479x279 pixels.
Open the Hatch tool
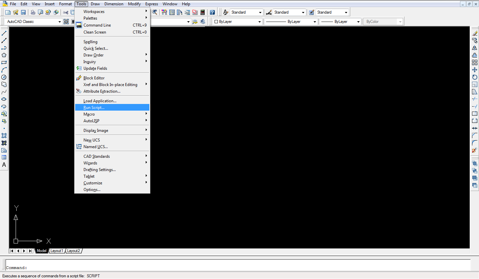(x=4, y=136)
